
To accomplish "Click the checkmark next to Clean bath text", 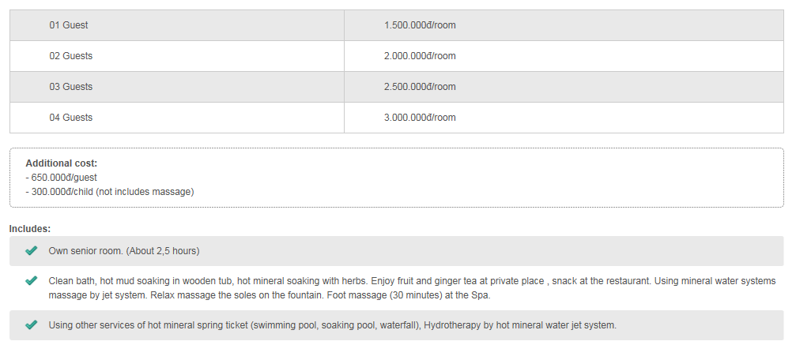I will (x=32, y=280).
